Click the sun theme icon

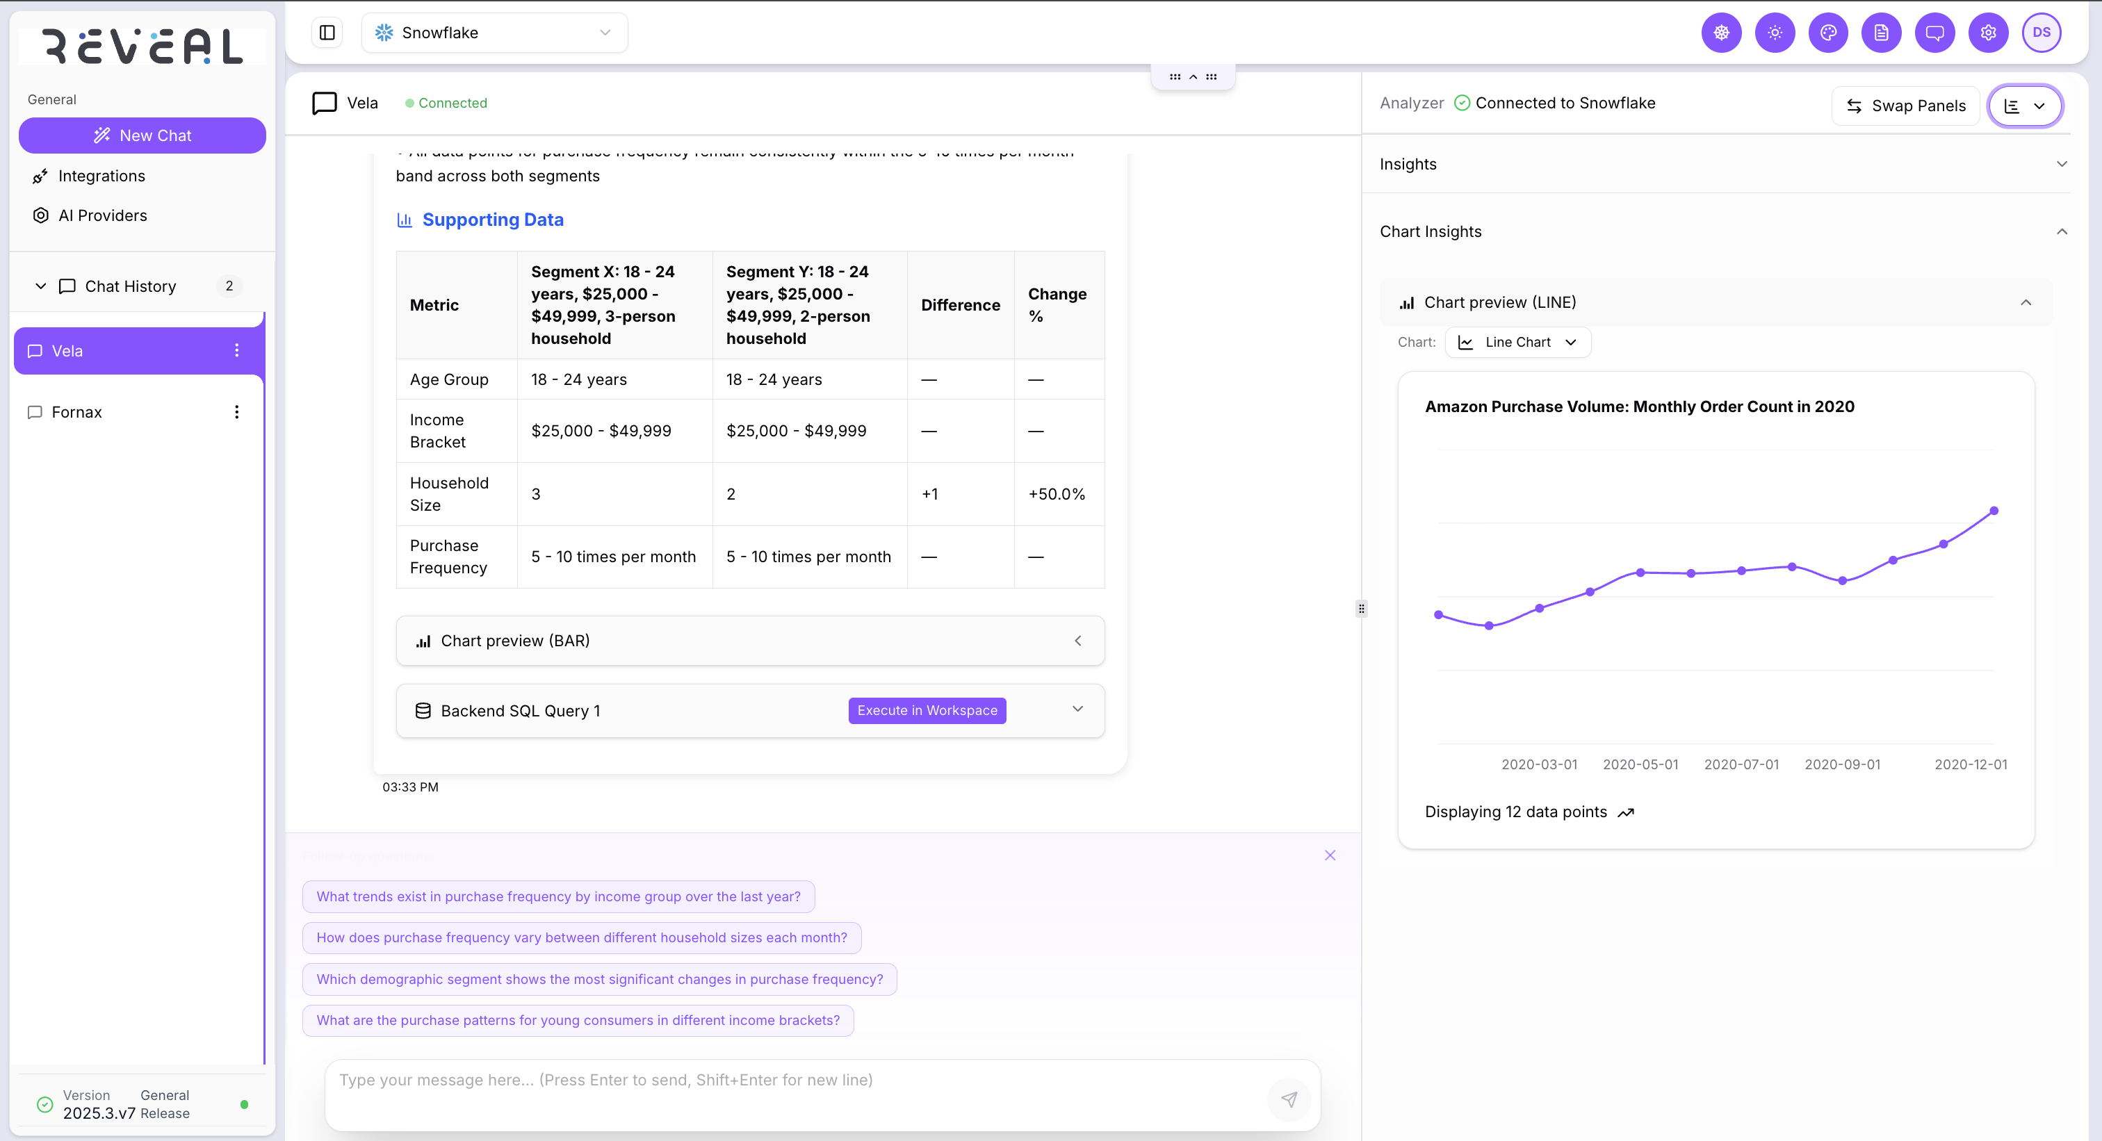coord(1774,33)
